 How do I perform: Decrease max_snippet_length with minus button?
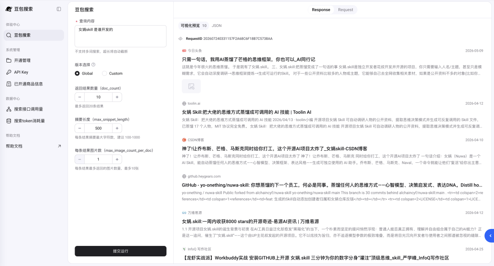(80, 128)
